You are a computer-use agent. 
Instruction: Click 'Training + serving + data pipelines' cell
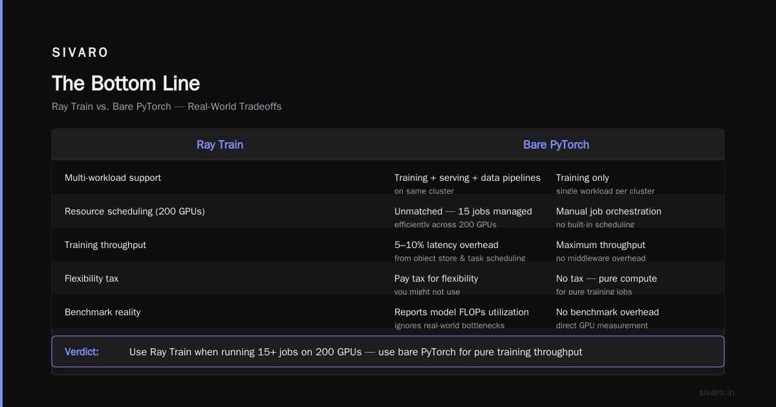(468, 178)
